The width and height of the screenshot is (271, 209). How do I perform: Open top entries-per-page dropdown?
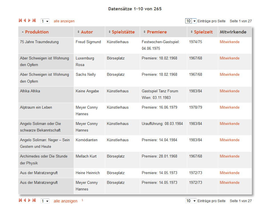[x=191, y=21]
